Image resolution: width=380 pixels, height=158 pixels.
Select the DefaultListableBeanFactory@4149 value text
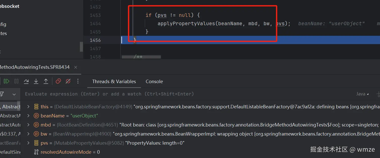point(93,107)
